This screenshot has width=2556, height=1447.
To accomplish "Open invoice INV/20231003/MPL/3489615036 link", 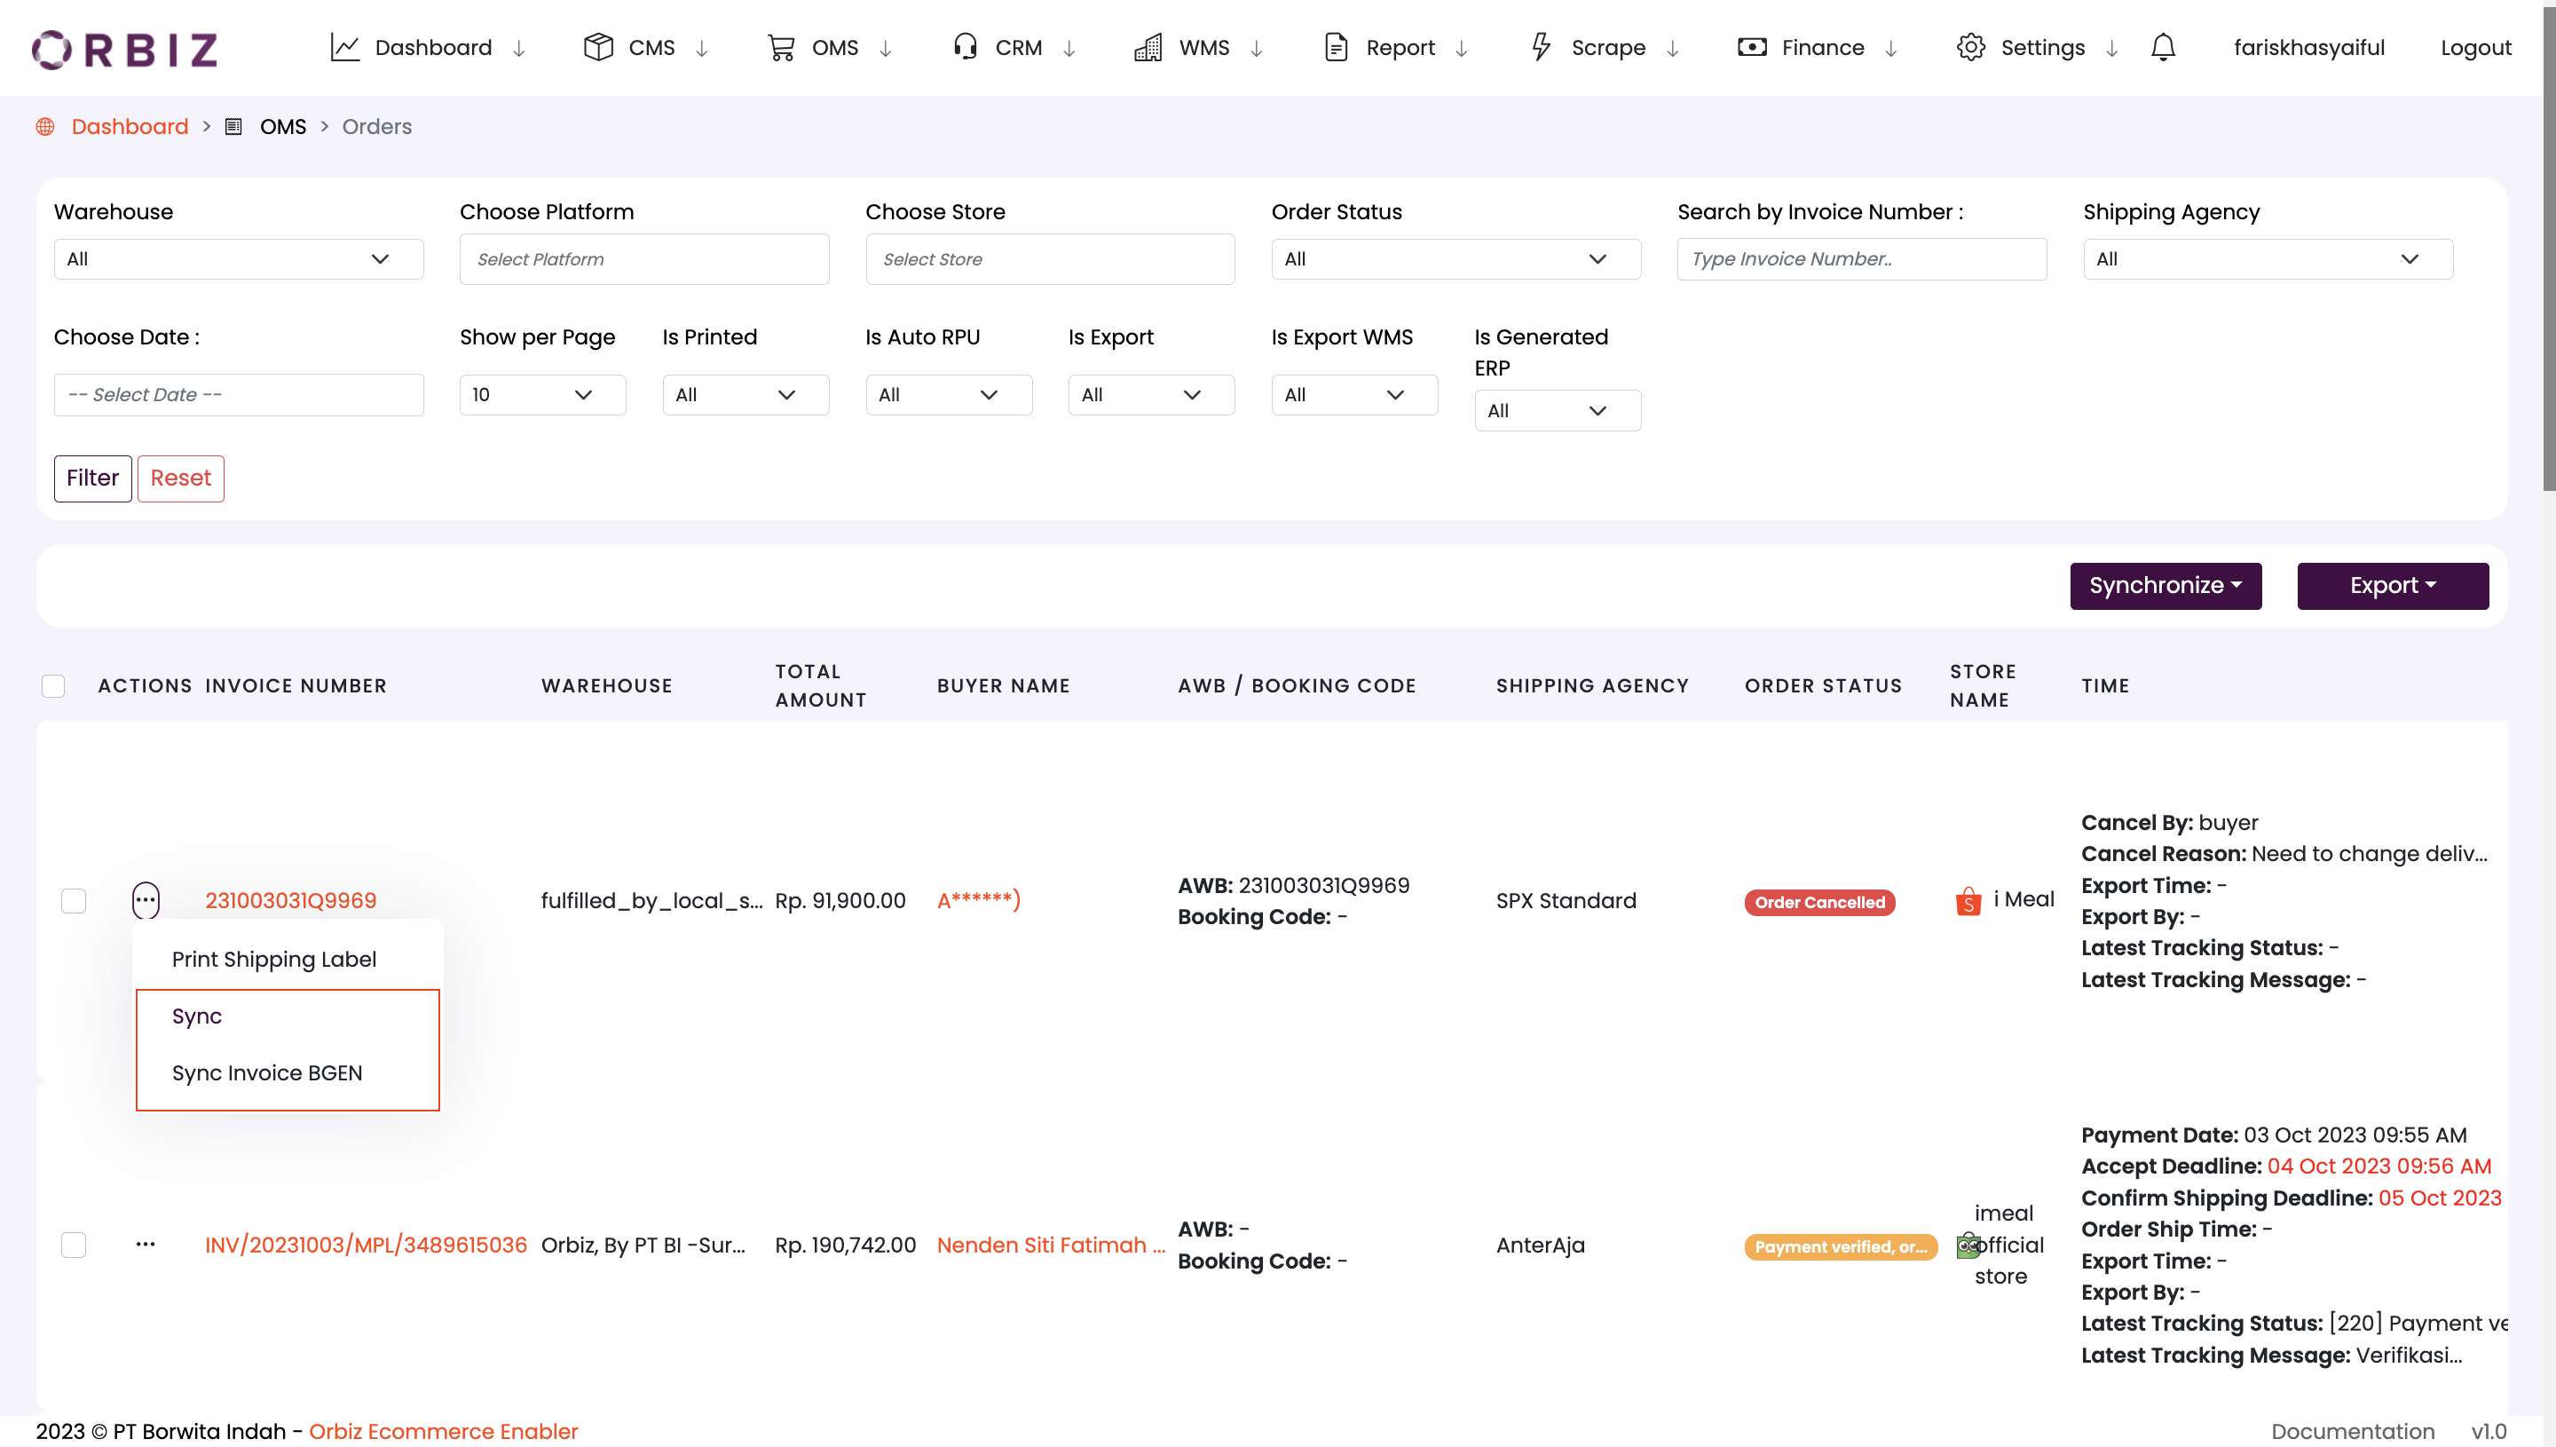I will tap(366, 1245).
